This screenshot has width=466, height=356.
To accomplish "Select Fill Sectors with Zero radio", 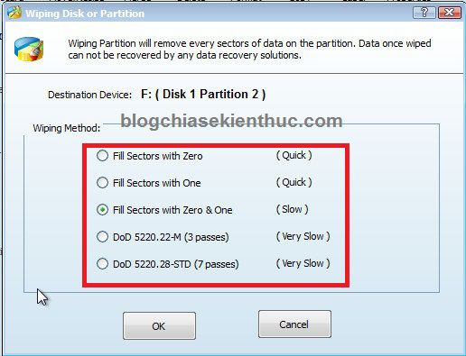I will (102, 156).
